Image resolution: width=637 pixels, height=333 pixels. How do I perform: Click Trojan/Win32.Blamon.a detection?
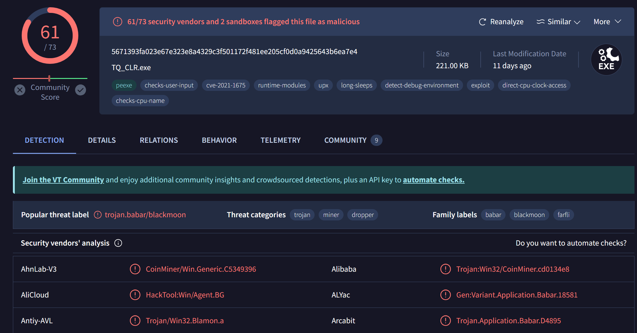coord(185,321)
